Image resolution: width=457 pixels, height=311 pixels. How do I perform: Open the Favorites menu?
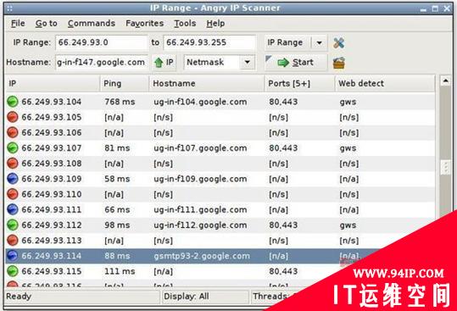pyautogui.click(x=144, y=23)
